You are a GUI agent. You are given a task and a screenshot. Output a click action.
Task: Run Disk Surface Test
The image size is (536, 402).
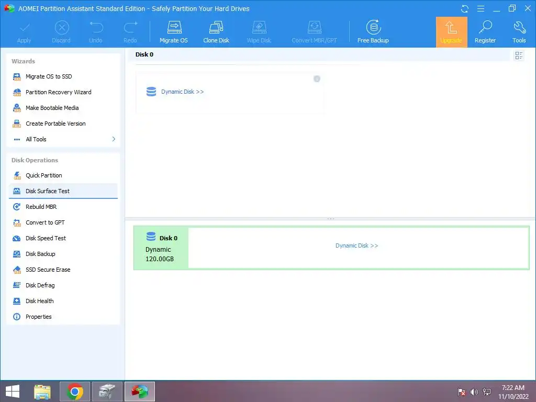click(x=63, y=191)
